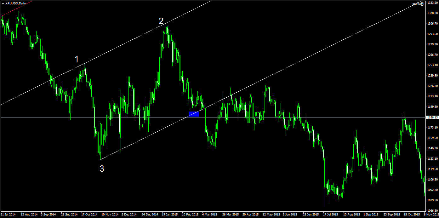This screenshot has width=439, height=218.
Task: Click the 12 May 2015 date label
Action: point(271,215)
